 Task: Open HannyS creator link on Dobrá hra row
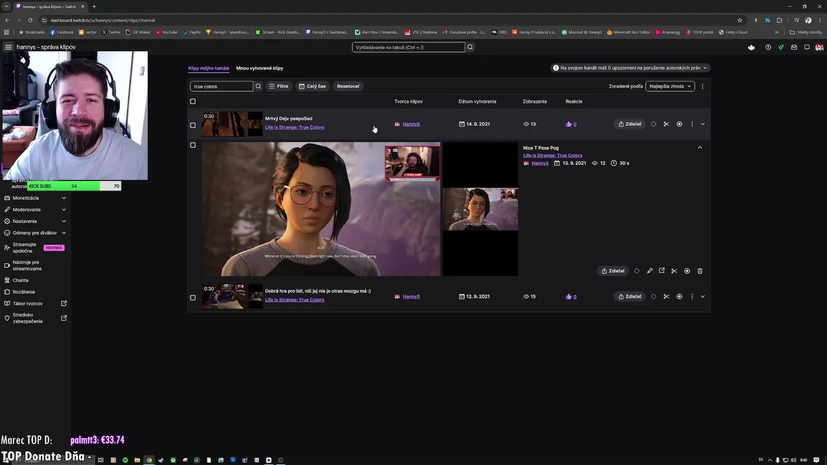(411, 296)
